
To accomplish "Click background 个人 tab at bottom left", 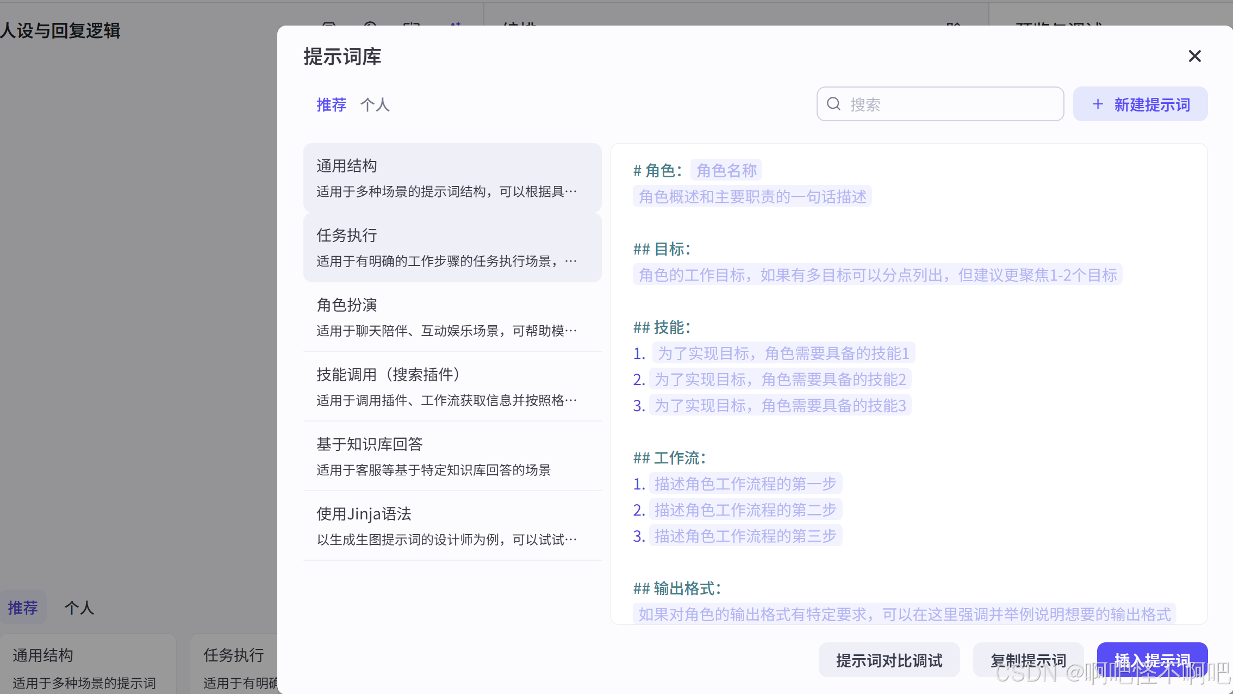I will (x=79, y=608).
